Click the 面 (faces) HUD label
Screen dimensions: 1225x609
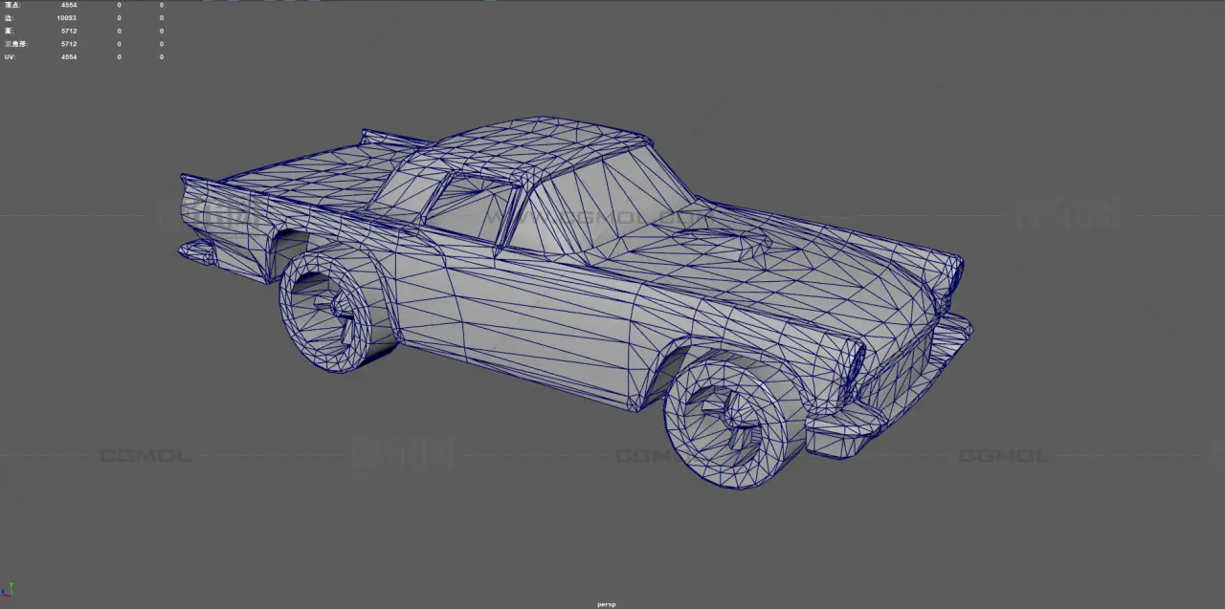(x=9, y=31)
